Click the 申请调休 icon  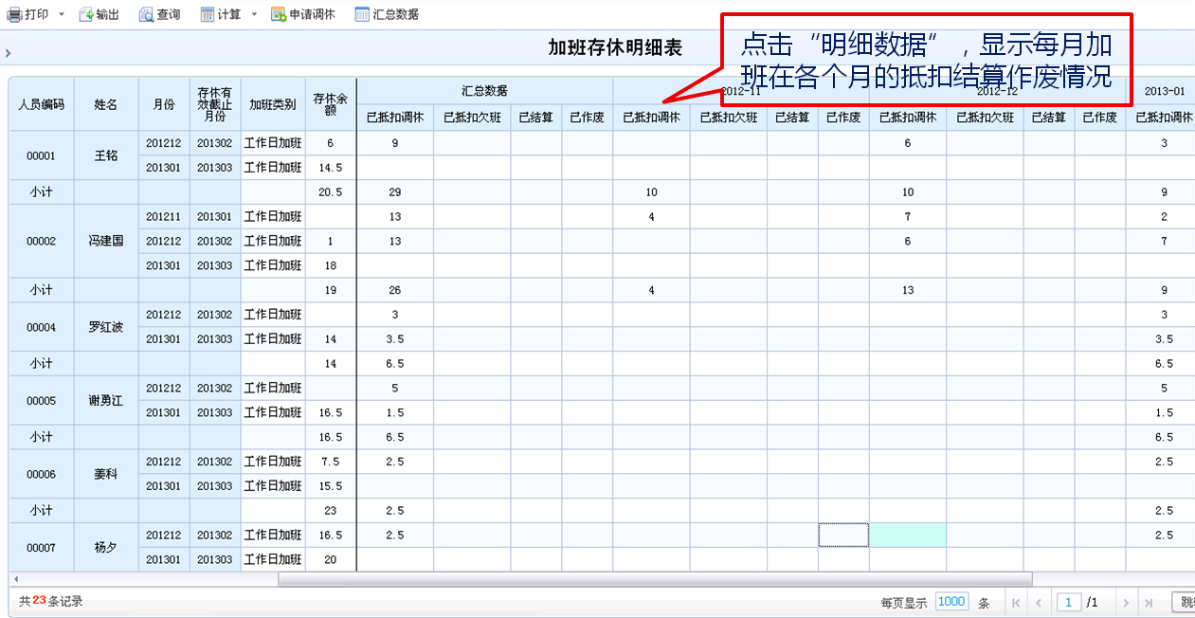[279, 14]
